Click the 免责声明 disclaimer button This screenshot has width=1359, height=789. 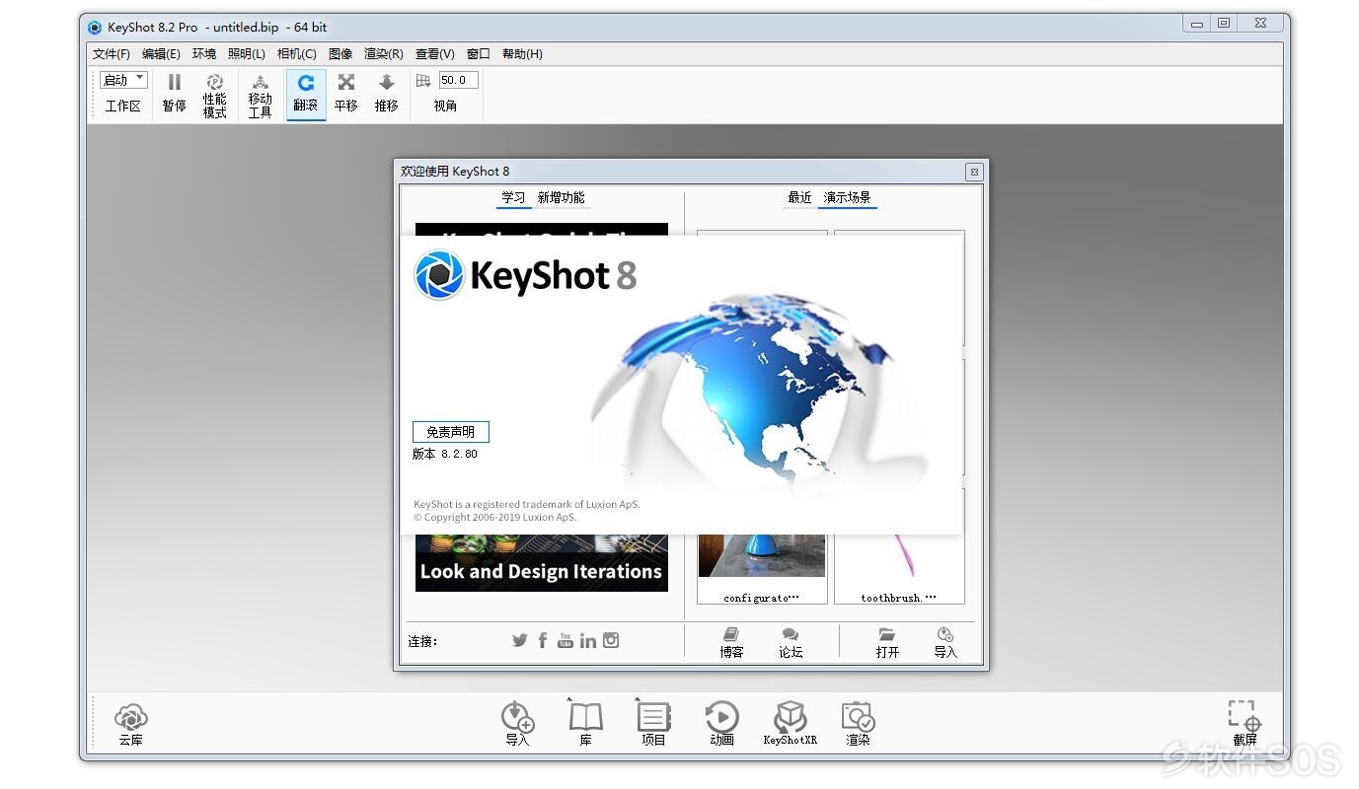click(x=451, y=432)
